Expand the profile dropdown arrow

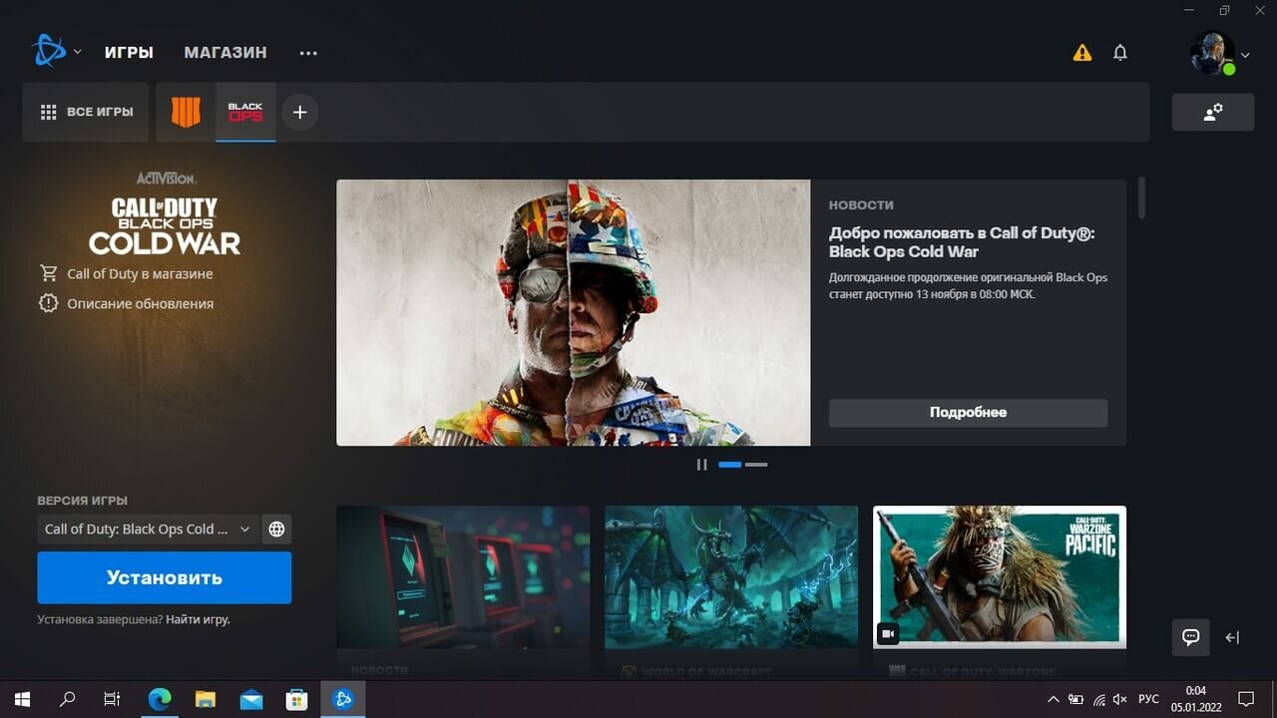point(1245,56)
